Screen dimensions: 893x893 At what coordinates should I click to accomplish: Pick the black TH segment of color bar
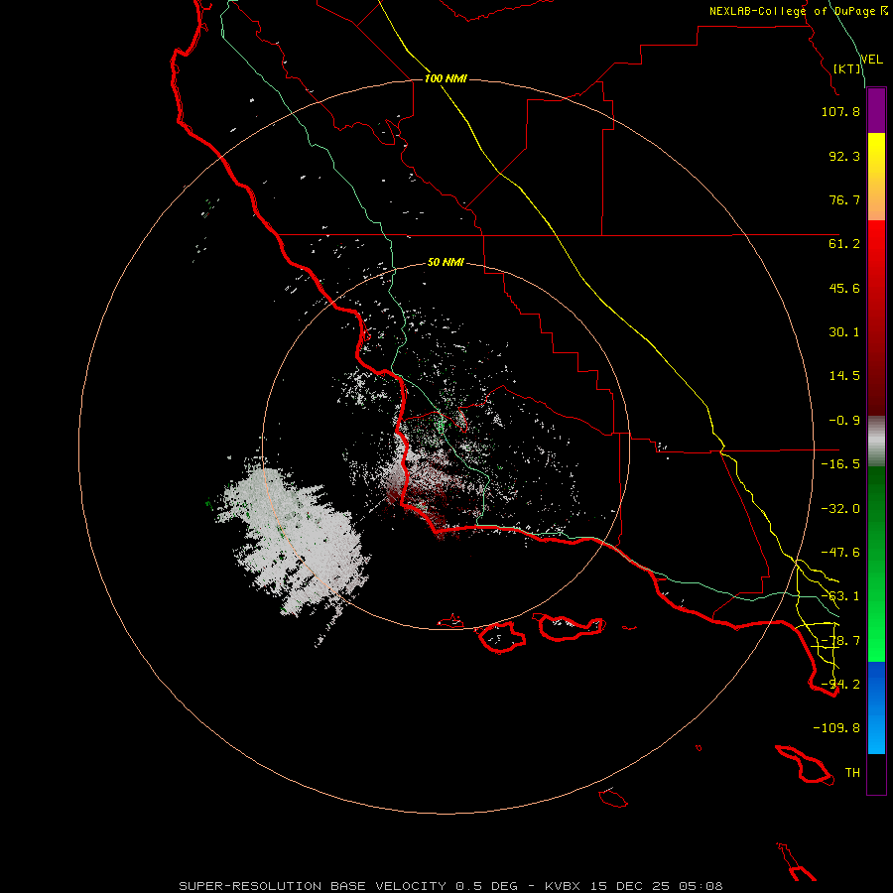coord(876,773)
